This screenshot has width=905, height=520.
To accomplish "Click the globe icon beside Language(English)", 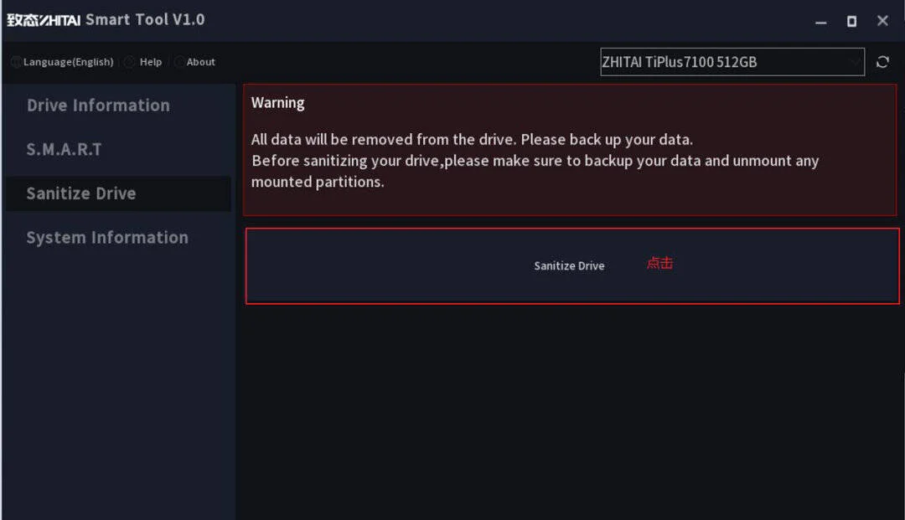I will click(16, 62).
